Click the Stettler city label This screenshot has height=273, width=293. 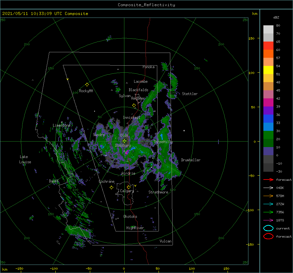pos(190,94)
